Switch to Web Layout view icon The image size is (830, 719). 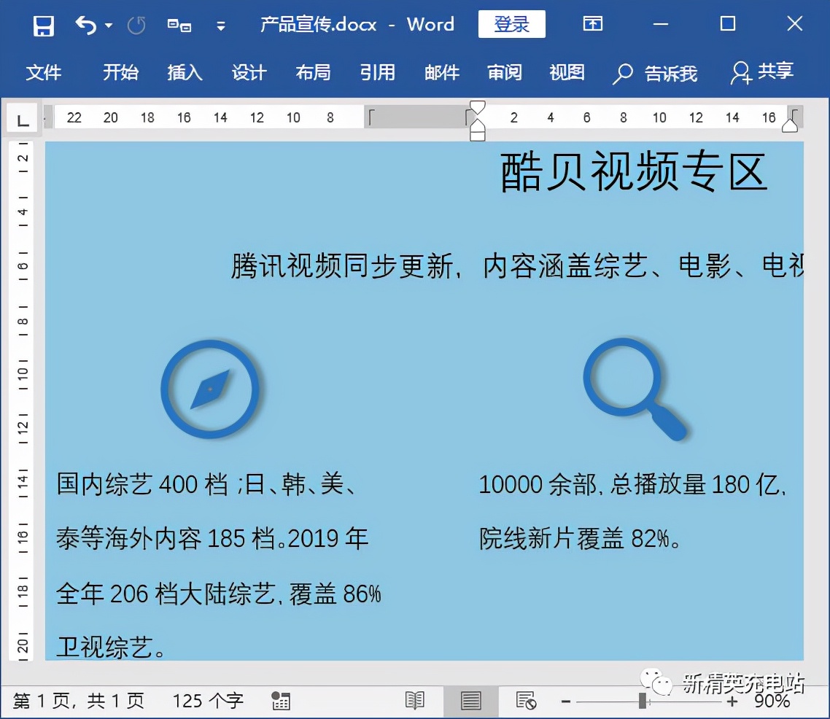point(527,700)
